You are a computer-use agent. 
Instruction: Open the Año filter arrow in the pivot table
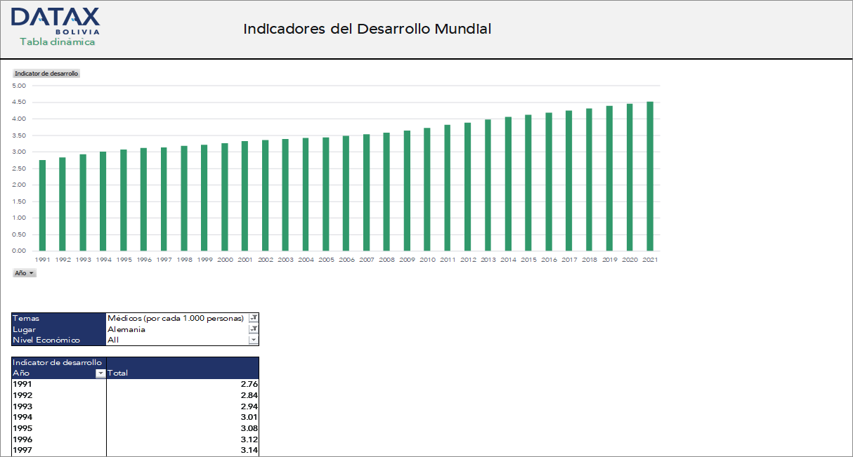click(100, 373)
